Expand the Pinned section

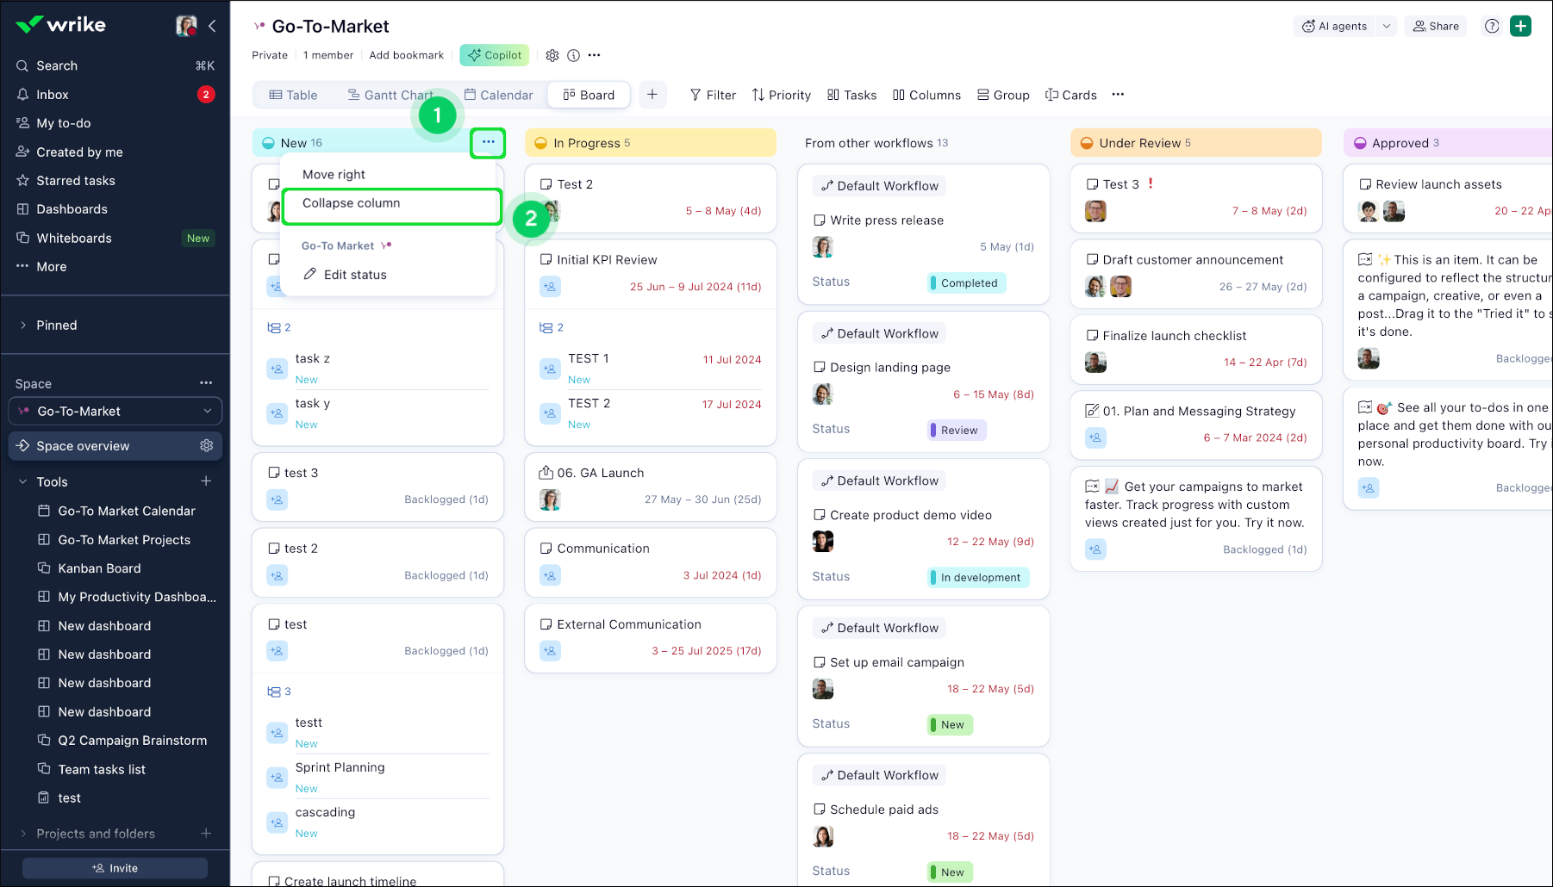tap(23, 326)
